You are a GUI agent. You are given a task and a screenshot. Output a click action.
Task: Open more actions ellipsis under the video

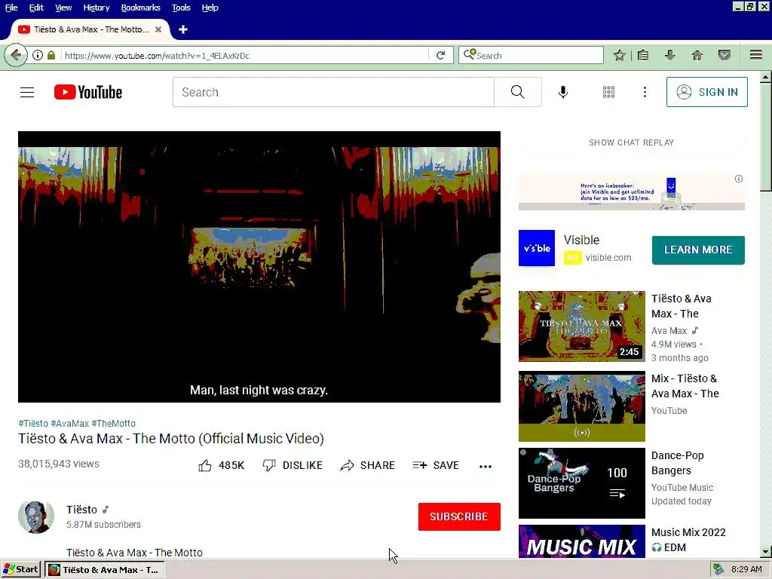486,466
